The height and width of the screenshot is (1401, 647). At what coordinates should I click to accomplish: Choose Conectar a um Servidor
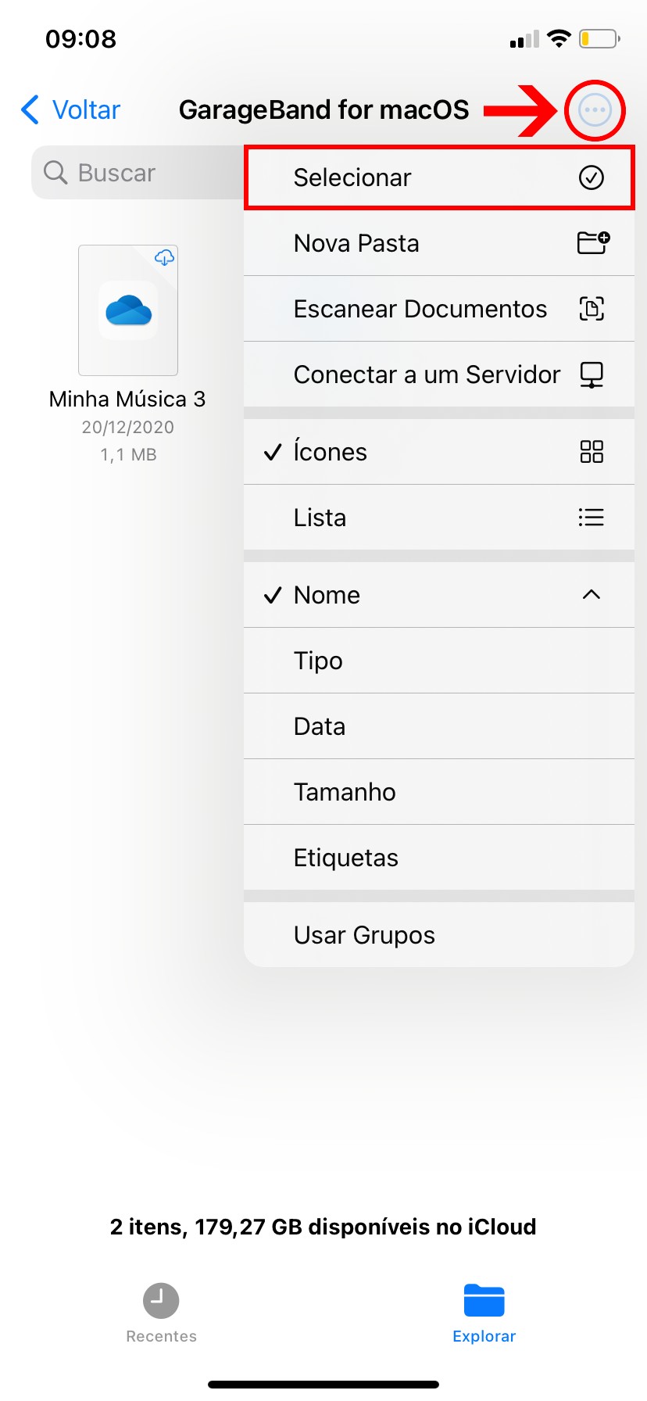pyautogui.click(x=427, y=374)
